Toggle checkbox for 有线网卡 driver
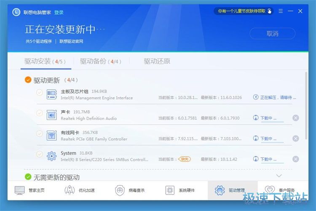 (40, 134)
